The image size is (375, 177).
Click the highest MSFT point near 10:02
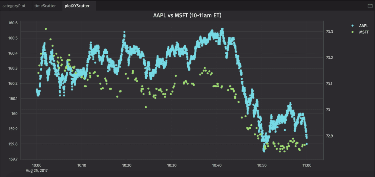point(46,29)
